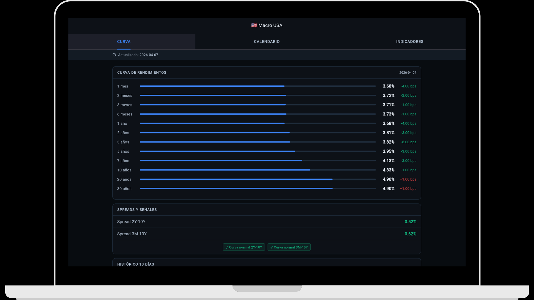Click the checkmark on Curva normal 3M-10Y badge
This screenshot has width=534, height=300.
[272, 247]
